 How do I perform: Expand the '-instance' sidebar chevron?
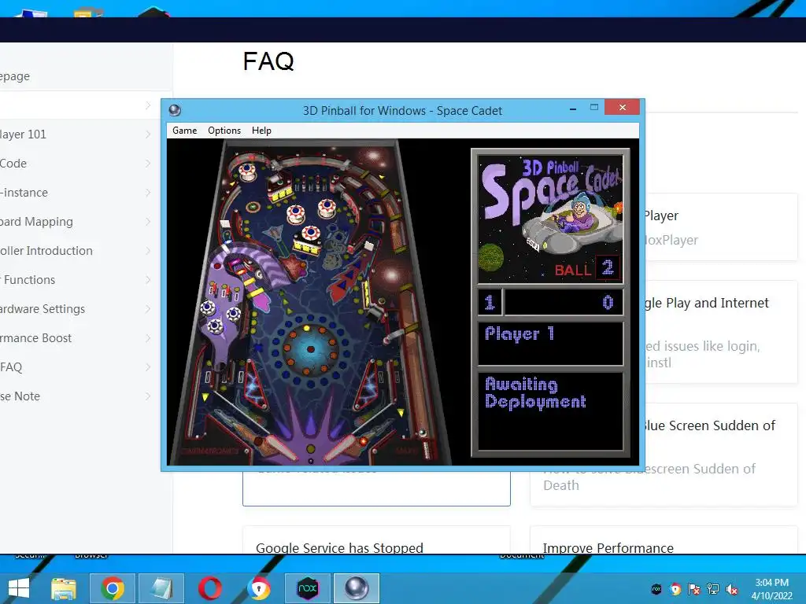pos(148,193)
